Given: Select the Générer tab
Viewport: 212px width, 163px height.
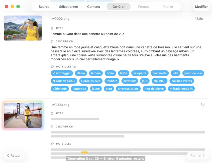Looking at the screenshot, I should coord(119,7).
